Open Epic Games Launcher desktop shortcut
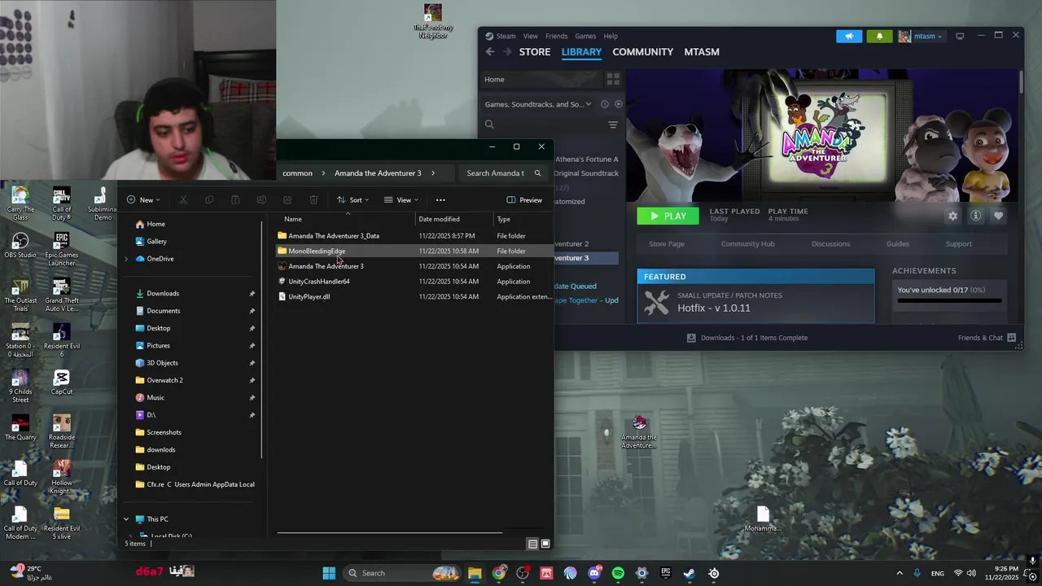Viewport: 1042px width, 586px height. point(62,249)
